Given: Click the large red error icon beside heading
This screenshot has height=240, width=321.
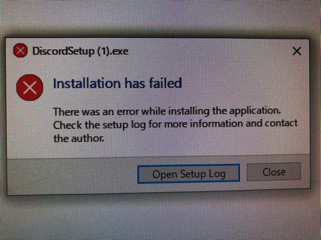Looking at the screenshot, I should pyautogui.click(x=29, y=87).
